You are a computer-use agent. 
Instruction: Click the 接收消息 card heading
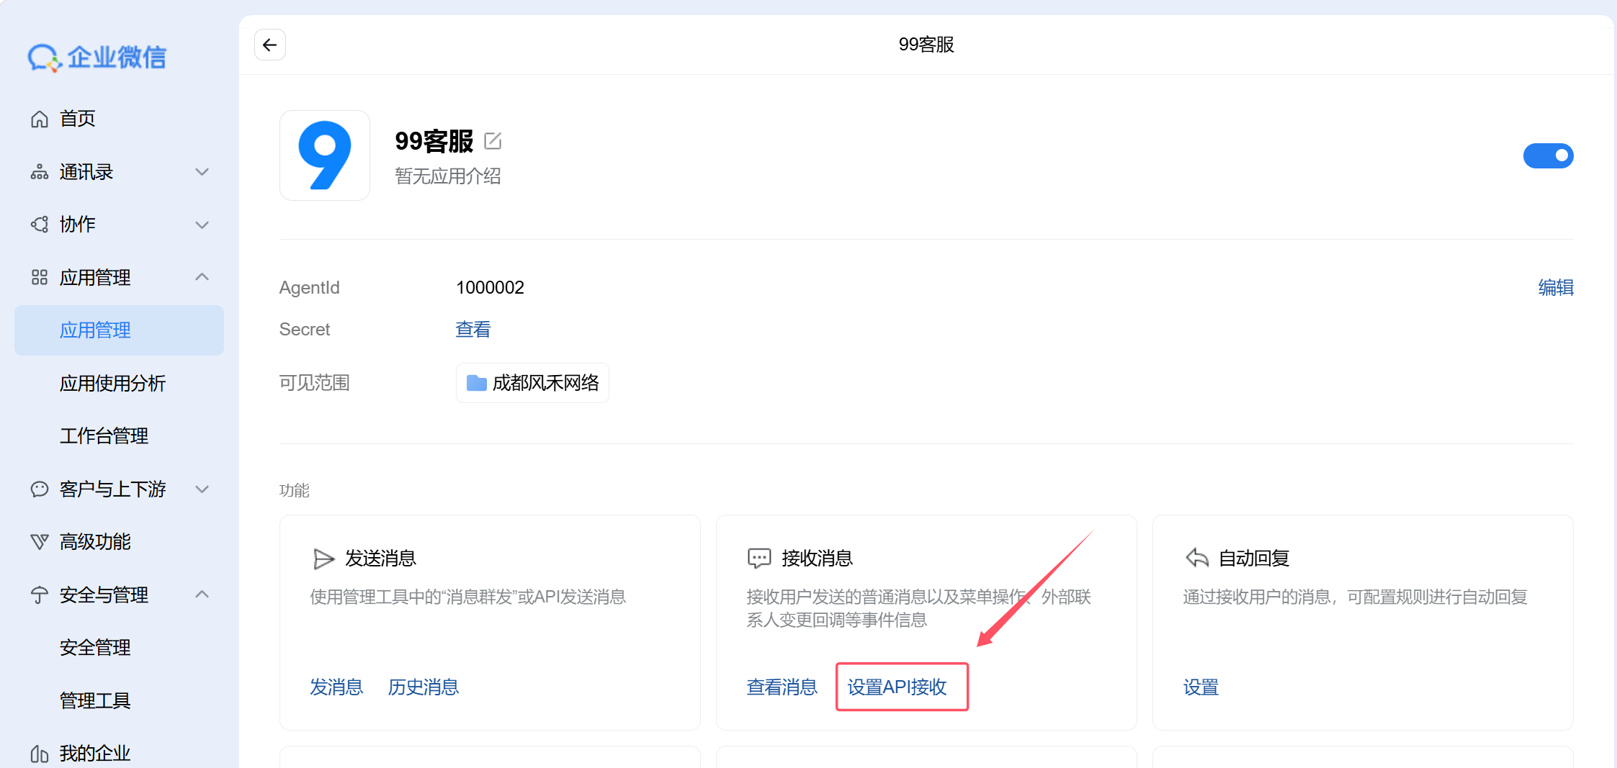(x=818, y=559)
